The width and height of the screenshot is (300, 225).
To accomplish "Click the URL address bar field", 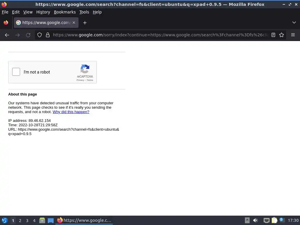I will 161,35.
